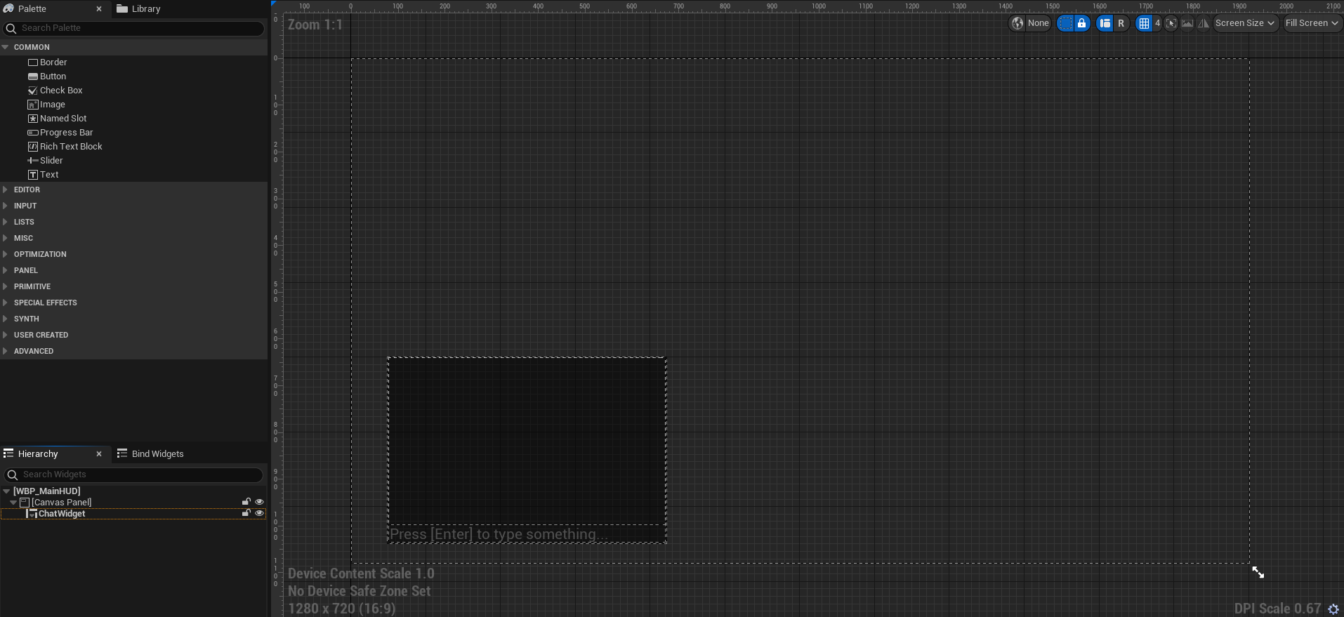1344x617 pixels.
Task: Click the localization globe icon in viewport toolbar
Action: pos(1017,23)
